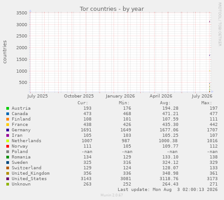Click the Austria green legend swatch

click(8, 108)
